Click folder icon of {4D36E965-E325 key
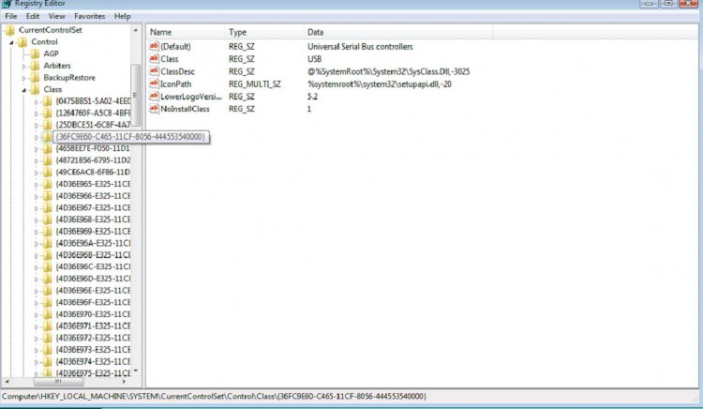Screen dimensions: 703x409 [48, 184]
